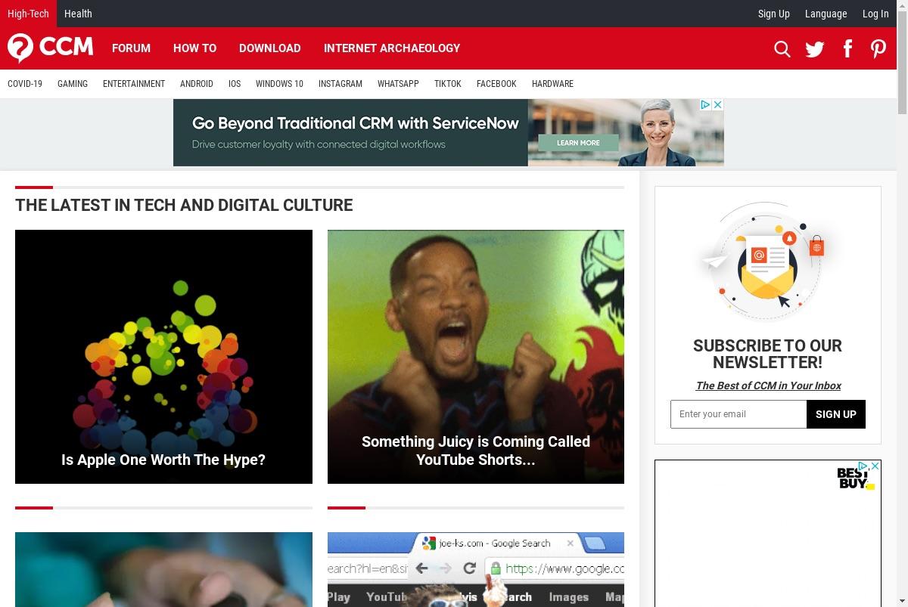Open CCM's Facebook page icon
The width and height of the screenshot is (908, 607).
(x=847, y=49)
